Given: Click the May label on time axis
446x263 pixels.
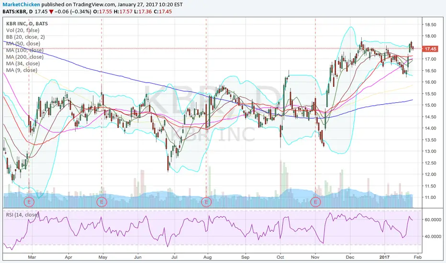Looking at the screenshot, I should pyautogui.click(x=103, y=257).
